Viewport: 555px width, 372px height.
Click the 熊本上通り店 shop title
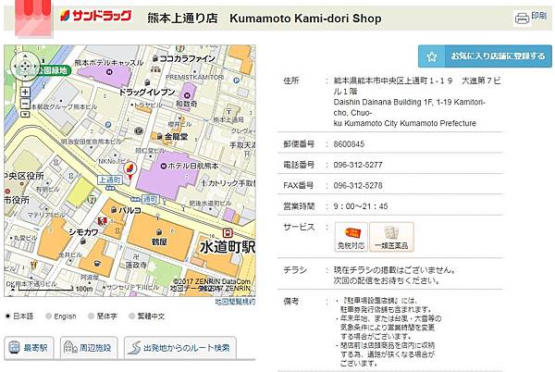pyautogui.click(x=182, y=18)
